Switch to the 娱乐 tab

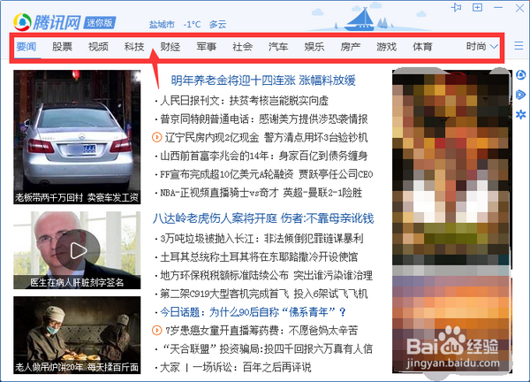[314, 46]
